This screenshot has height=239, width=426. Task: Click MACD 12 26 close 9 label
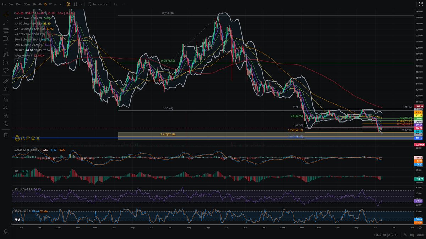27,150
